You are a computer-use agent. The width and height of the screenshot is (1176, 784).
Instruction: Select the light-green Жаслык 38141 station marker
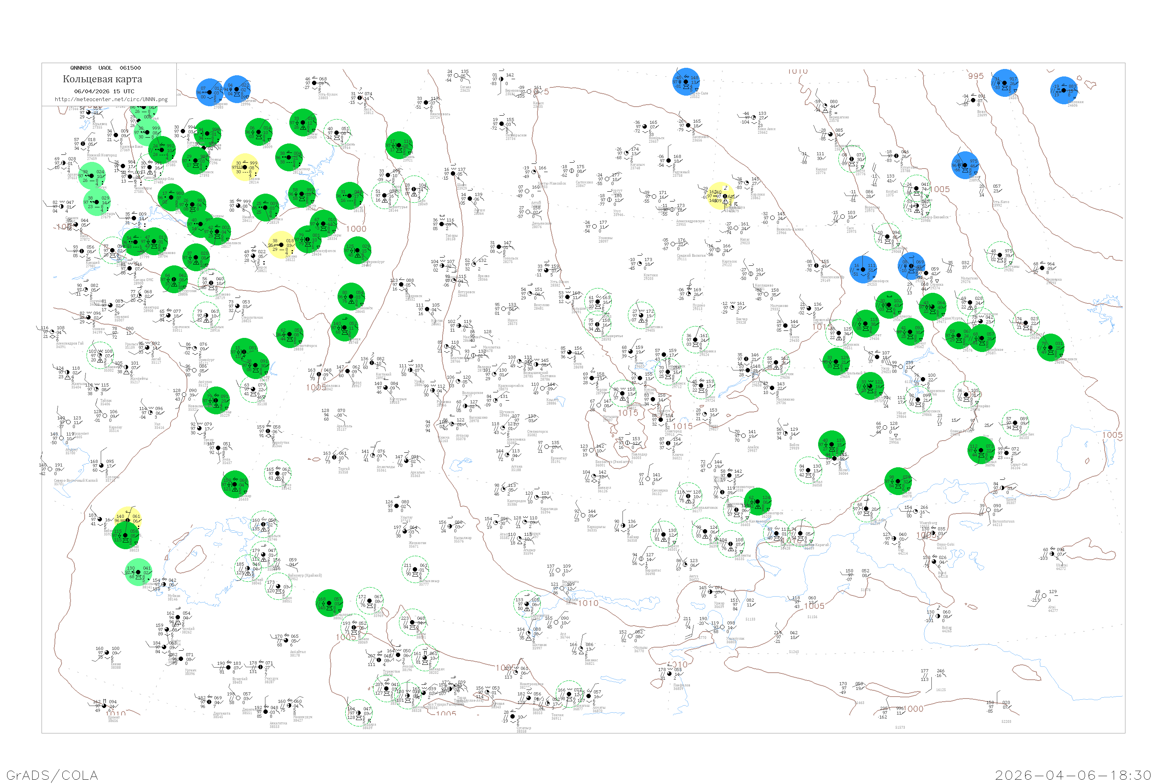tap(138, 572)
